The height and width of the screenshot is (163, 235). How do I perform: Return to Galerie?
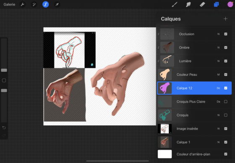coord(9,5)
